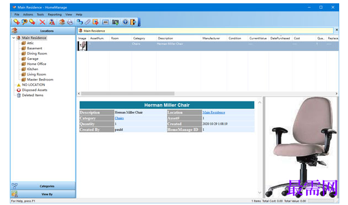Click the blue question mark Help icon
The image size is (348, 205).
125,22
